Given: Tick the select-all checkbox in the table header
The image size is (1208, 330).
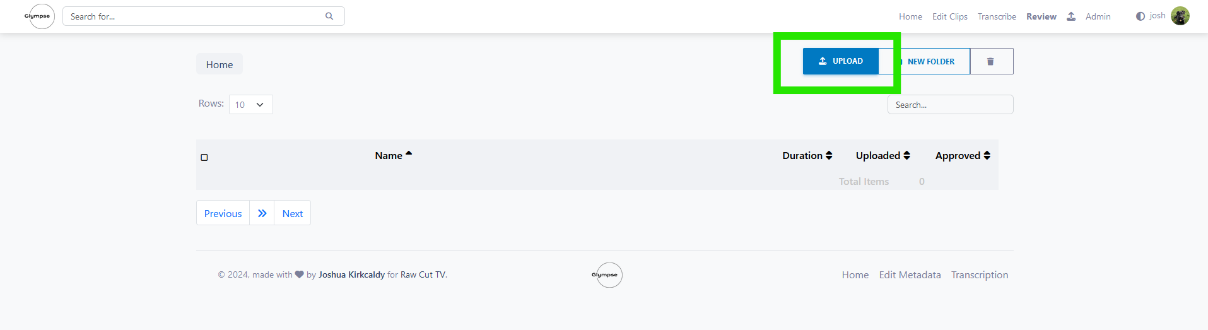Looking at the screenshot, I should [204, 157].
